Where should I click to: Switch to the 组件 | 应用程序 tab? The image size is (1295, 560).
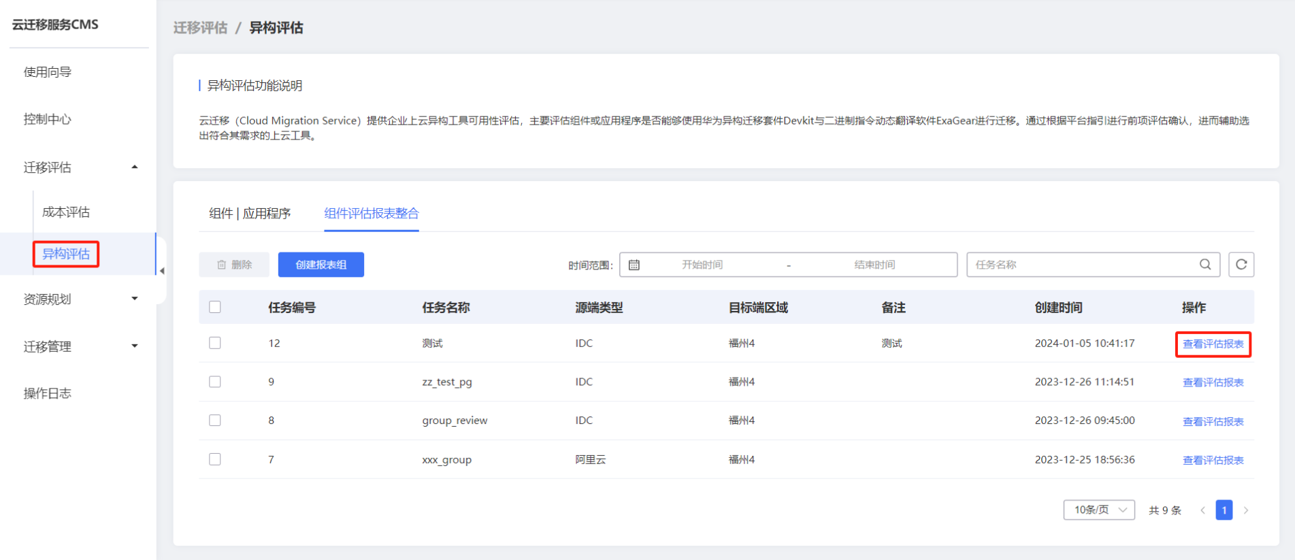pyautogui.click(x=250, y=214)
